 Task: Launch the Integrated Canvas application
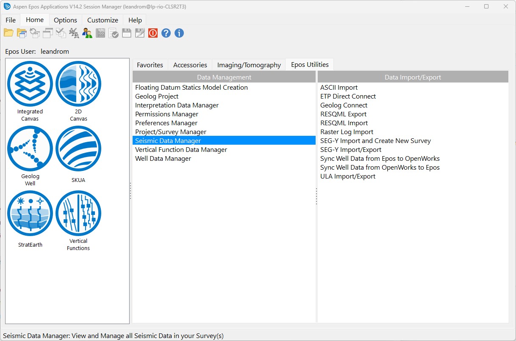[30, 84]
